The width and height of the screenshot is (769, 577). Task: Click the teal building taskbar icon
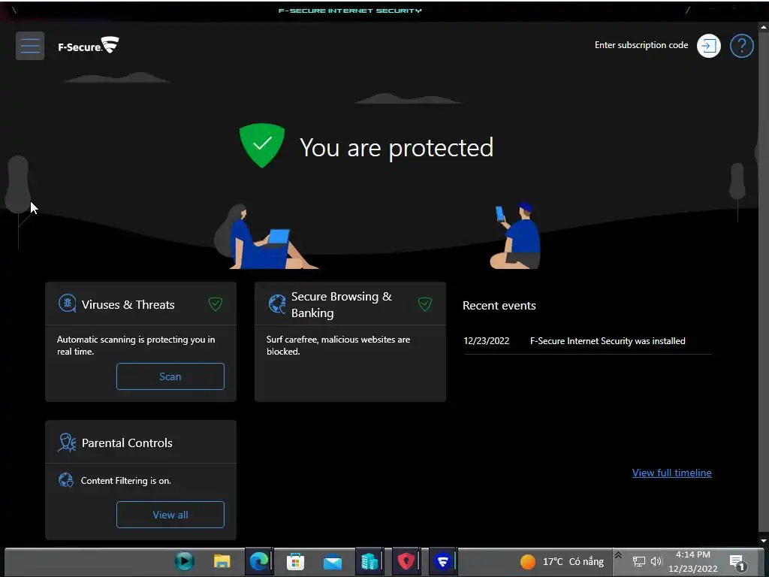click(369, 561)
